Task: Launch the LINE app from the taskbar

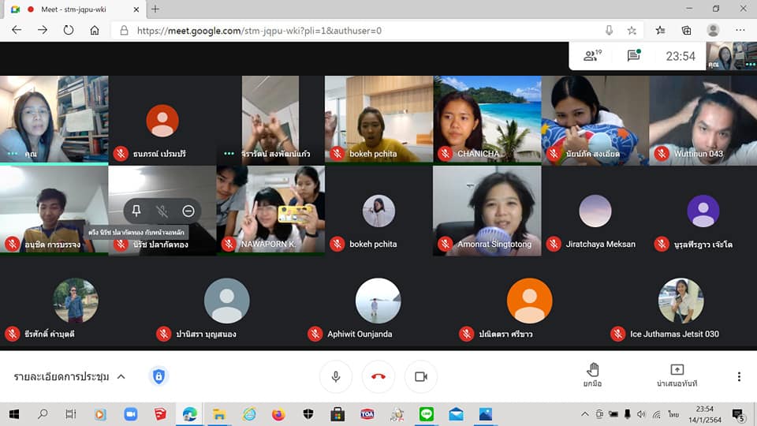Action: click(427, 413)
